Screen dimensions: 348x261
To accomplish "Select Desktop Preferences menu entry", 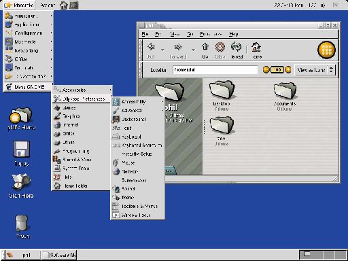I will point(82,99).
